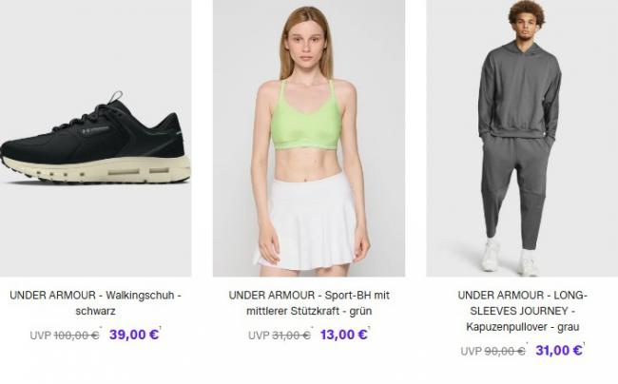The image size is (618, 384).
Task: Click the 31,00 € sale price
Action: (558, 350)
